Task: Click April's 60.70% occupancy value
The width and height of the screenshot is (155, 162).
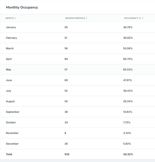Action: tap(128, 59)
